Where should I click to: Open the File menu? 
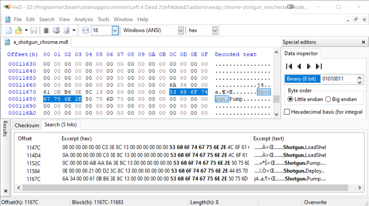(18, 19)
